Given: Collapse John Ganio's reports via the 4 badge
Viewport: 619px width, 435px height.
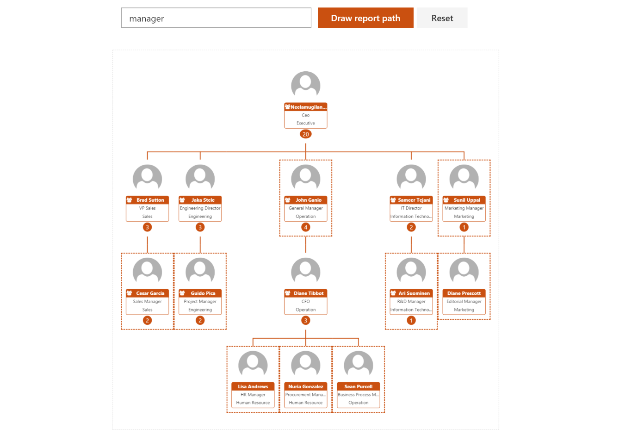Looking at the screenshot, I should click(305, 227).
